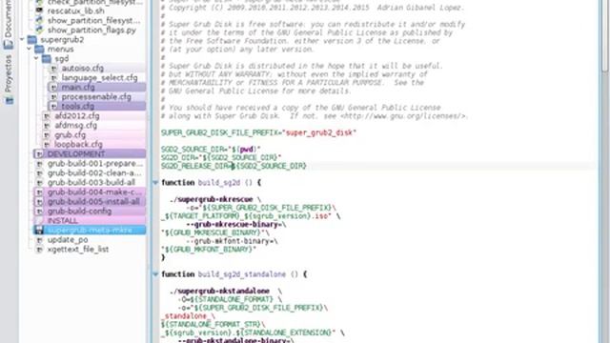Collapse the supergrub2 folder
Viewport: 610px width, 343px height.
(x=22, y=39)
